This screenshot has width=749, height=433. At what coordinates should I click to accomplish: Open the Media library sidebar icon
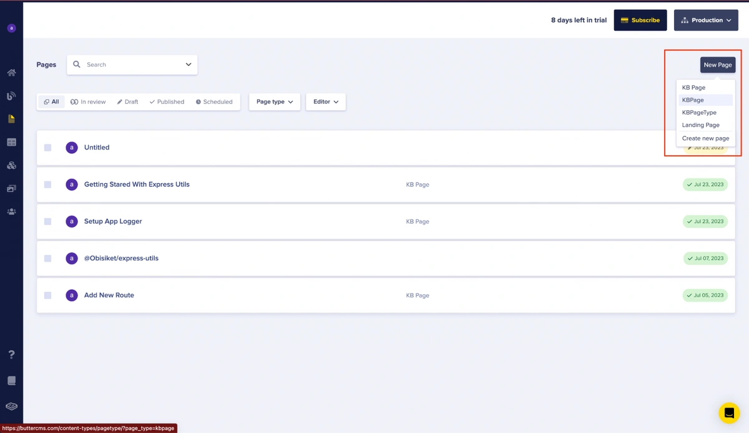point(11,189)
